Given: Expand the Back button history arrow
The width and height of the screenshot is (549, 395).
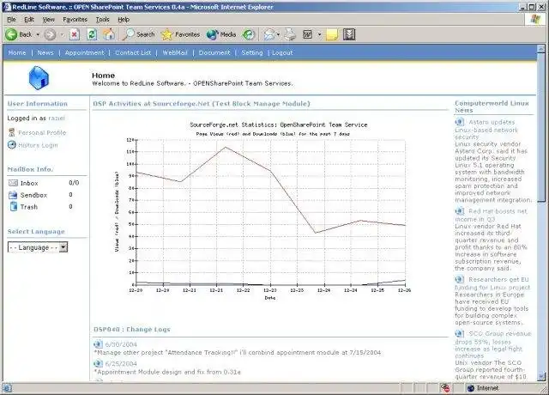Looking at the screenshot, I should point(38,34).
